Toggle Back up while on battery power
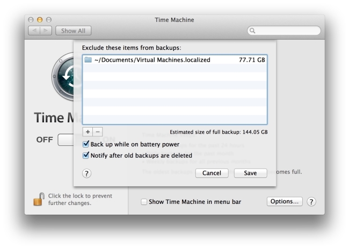The image size is (349, 249). coord(86,144)
